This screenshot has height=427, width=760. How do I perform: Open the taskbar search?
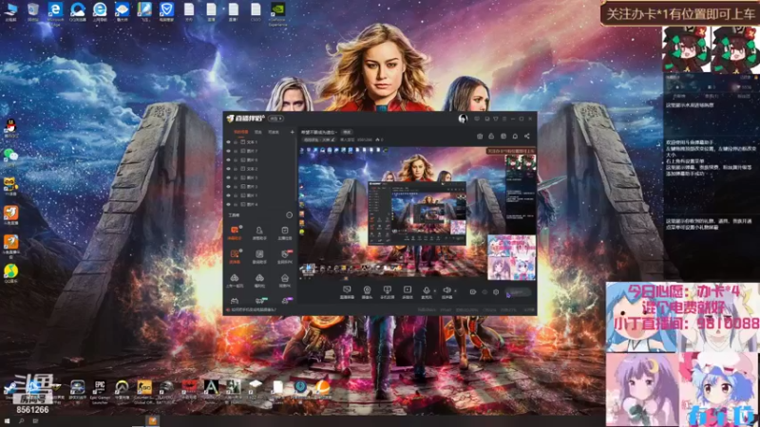21,421
